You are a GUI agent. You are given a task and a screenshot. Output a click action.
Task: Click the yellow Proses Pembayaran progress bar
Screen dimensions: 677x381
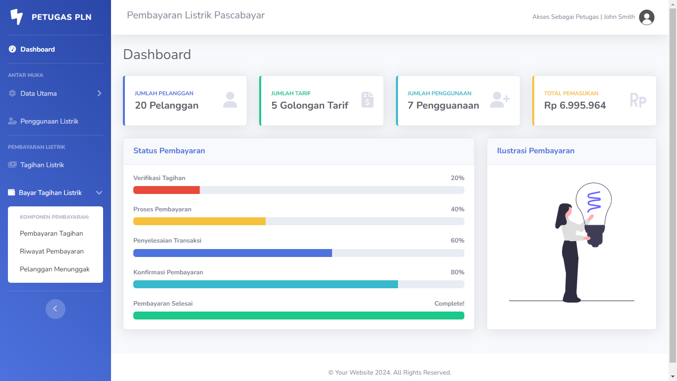[x=199, y=221]
